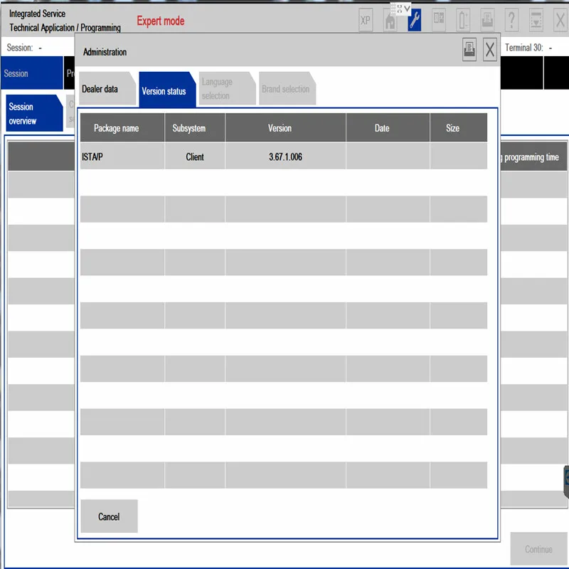Click the Version column header
Image resolution: width=569 pixels, height=569 pixels.
(x=286, y=128)
